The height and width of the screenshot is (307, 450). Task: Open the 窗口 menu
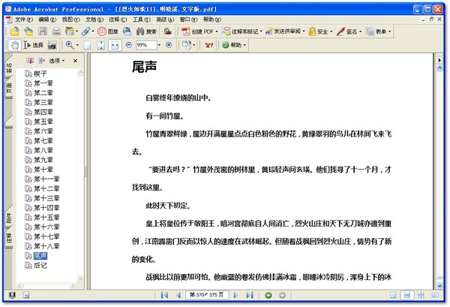click(x=188, y=20)
